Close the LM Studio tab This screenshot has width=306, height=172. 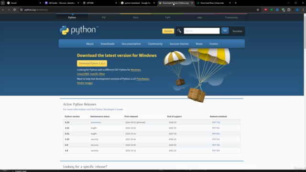tap(78, 3)
